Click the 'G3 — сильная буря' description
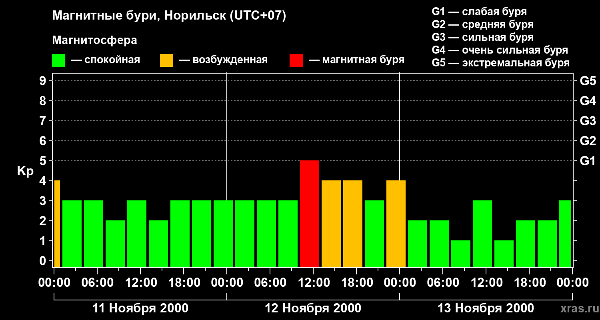Viewport: 600px width, 320px height. [483, 38]
